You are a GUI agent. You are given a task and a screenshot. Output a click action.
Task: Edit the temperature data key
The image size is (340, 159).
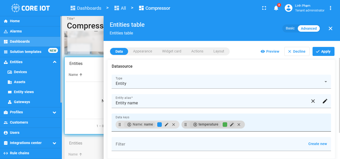coord(232,125)
